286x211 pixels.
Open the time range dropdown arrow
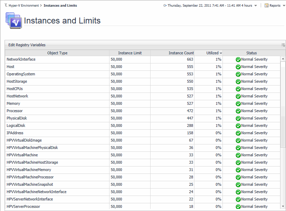[x=255, y=6]
